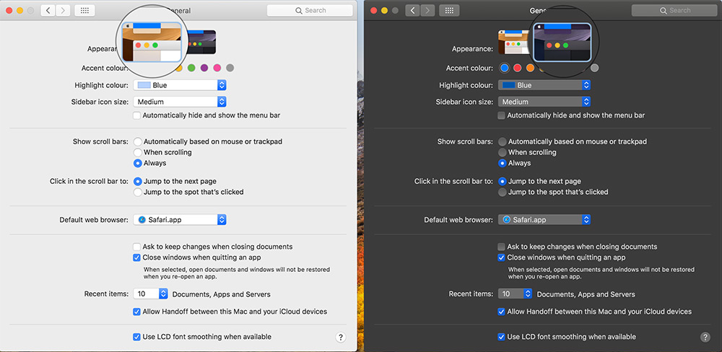Image resolution: width=722 pixels, height=352 pixels.
Task: Untick Close windows when quitting, light window
Action: (136, 258)
